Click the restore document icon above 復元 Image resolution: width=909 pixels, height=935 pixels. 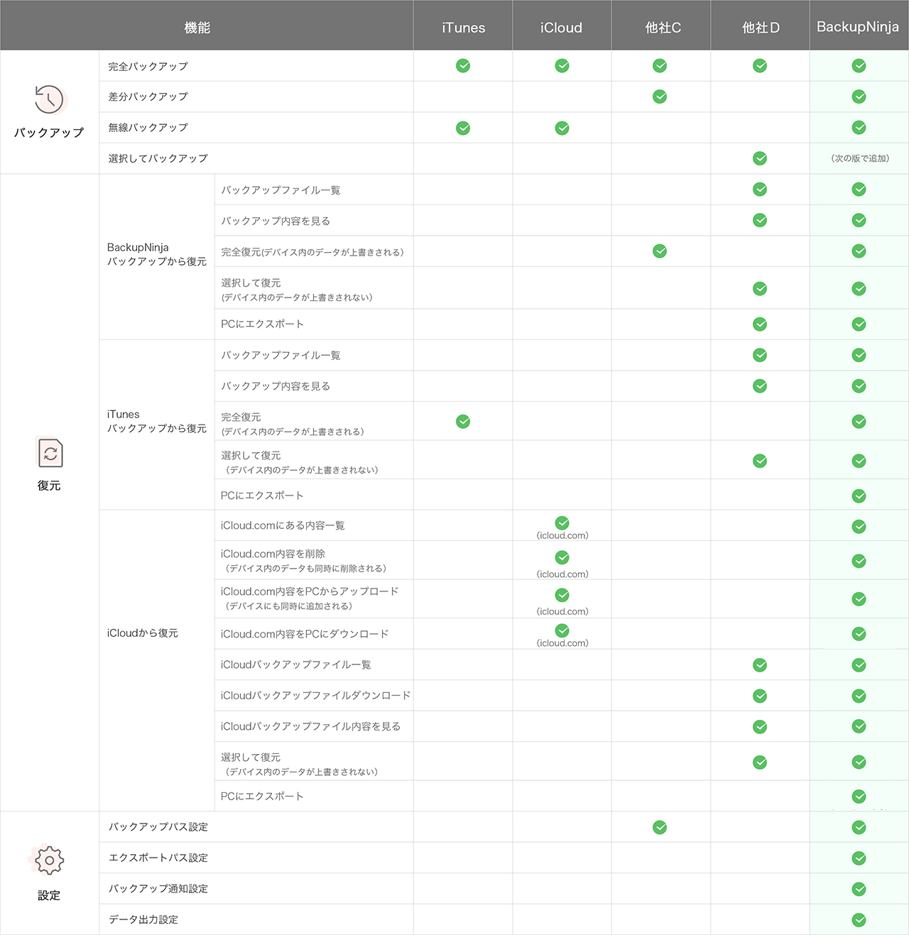tap(50, 452)
